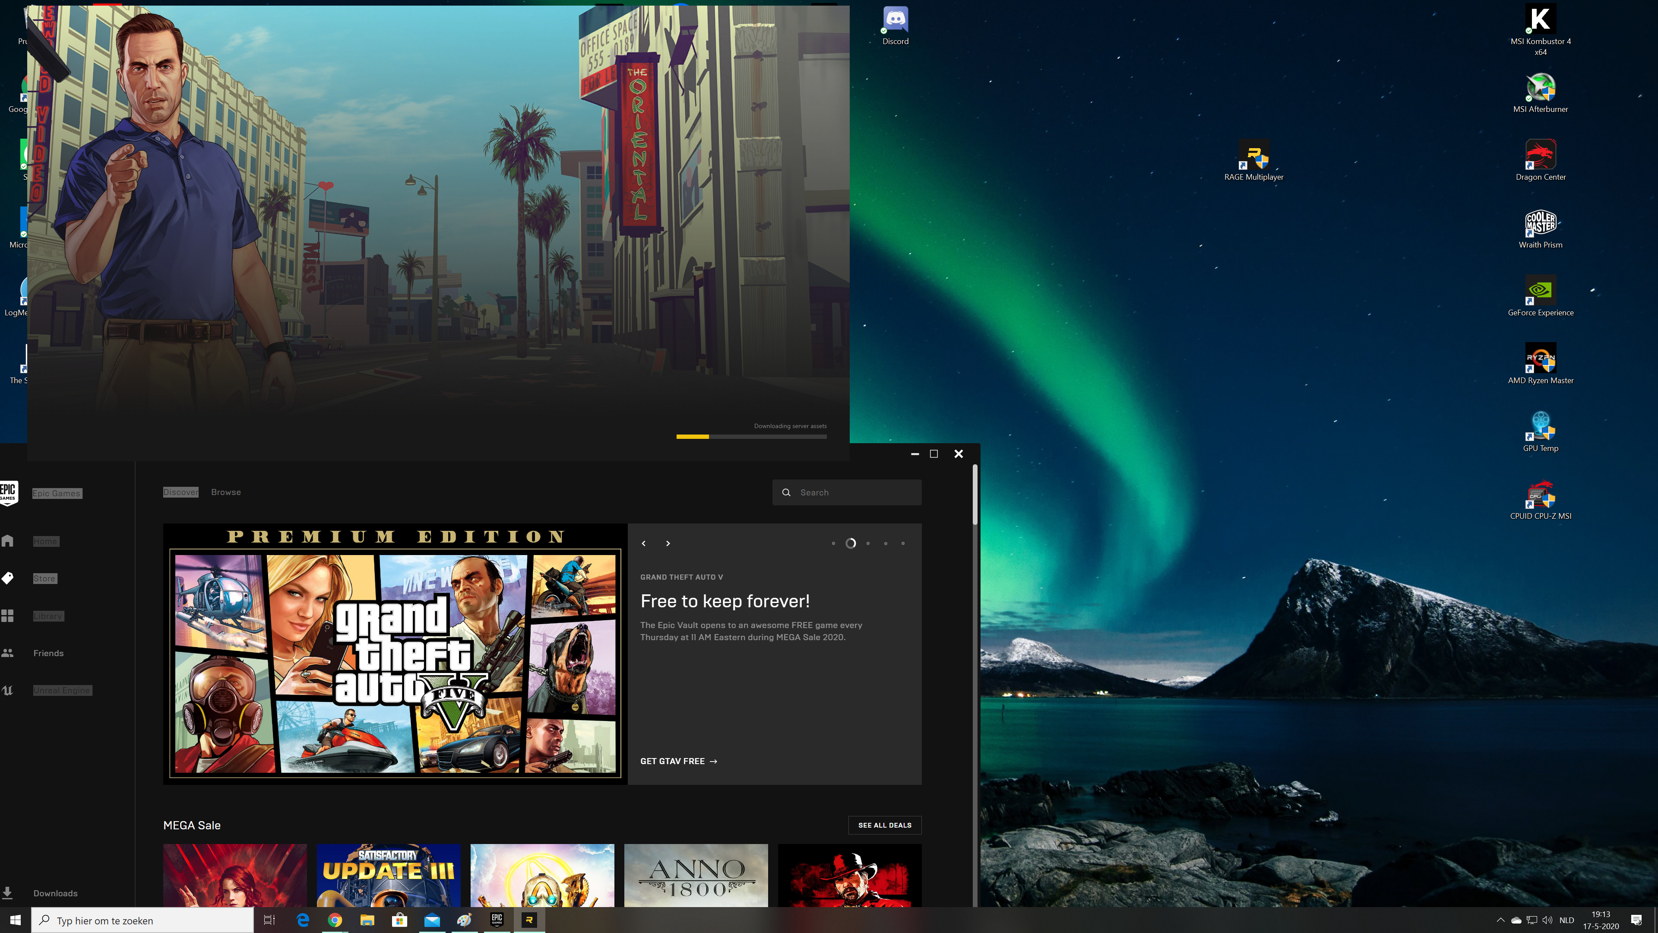Click the Epic Games taskbar icon

[497, 920]
